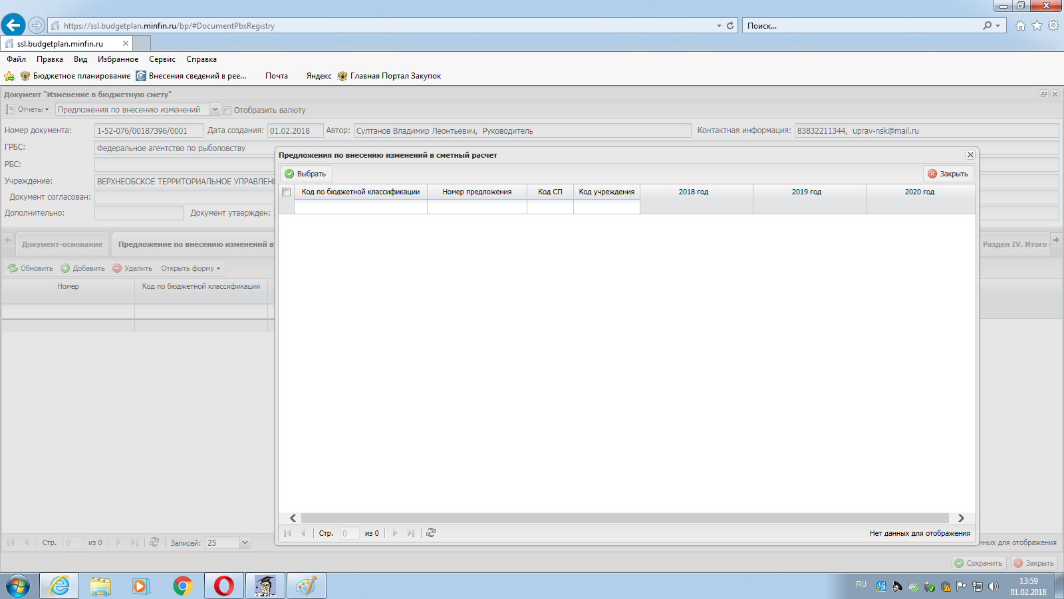Viewport: 1064px width, 599px height.
Task: Click the dialog horizontal scrollbar track
Action: point(625,518)
